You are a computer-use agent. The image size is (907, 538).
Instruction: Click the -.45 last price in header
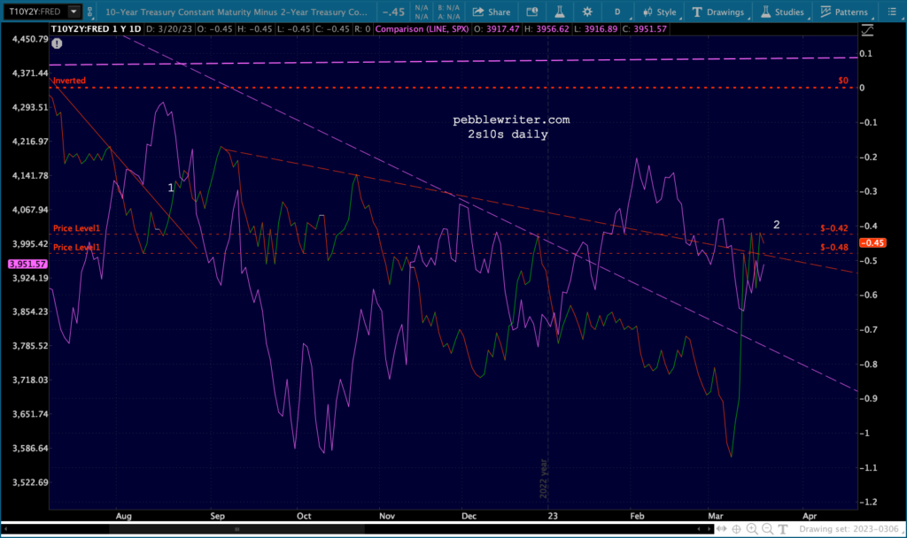click(393, 12)
